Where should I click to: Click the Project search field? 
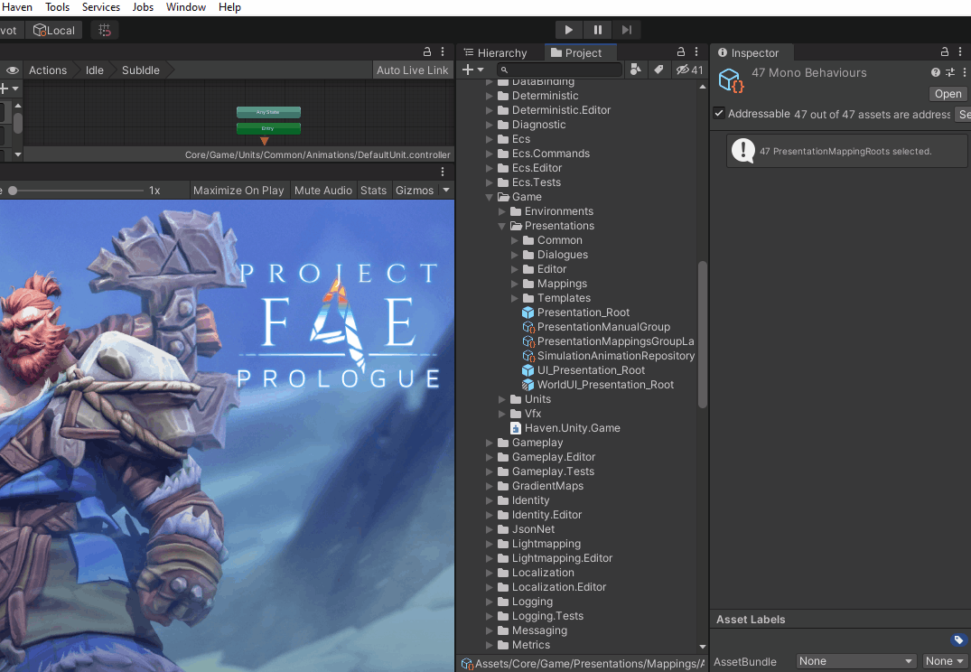click(560, 70)
